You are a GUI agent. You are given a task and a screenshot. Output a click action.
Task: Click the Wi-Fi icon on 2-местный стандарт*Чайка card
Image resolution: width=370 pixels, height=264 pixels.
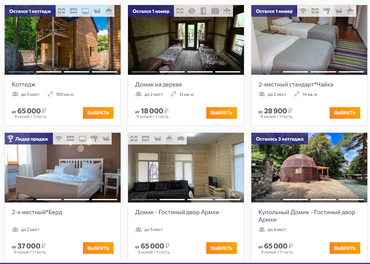pyautogui.click(x=303, y=11)
